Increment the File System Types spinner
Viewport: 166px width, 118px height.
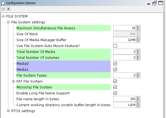138,74
